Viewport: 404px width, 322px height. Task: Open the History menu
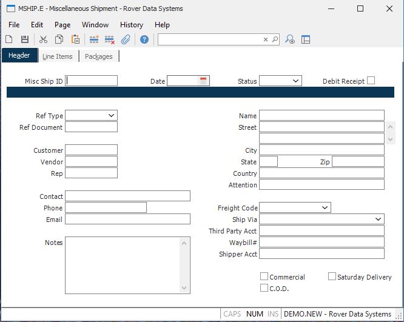tap(131, 25)
